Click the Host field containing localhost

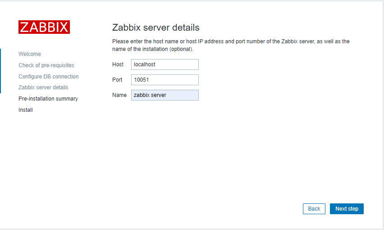pos(165,64)
